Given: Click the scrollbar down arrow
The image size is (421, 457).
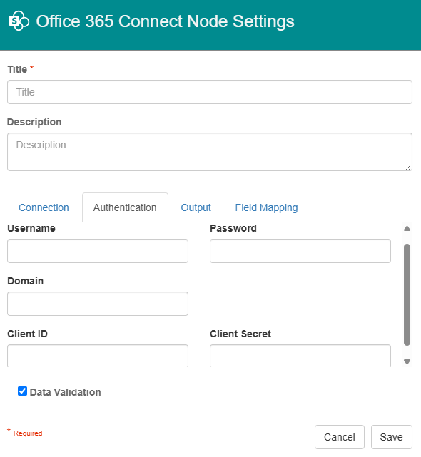Looking at the screenshot, I should click(x=407, y=361).
